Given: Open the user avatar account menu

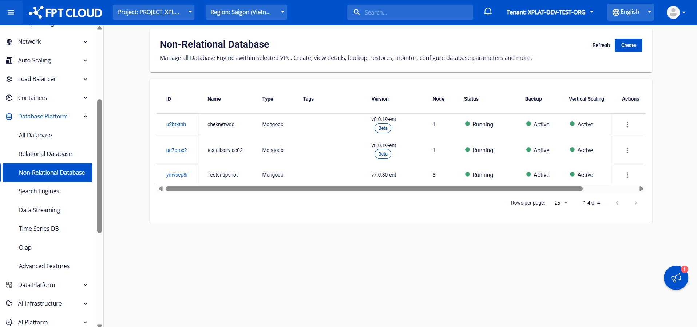Looking at the screenshot, I should (x=676, y=12).
